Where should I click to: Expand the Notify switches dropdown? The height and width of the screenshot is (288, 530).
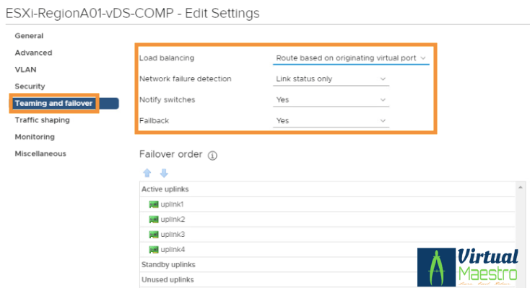coord(331,100)
